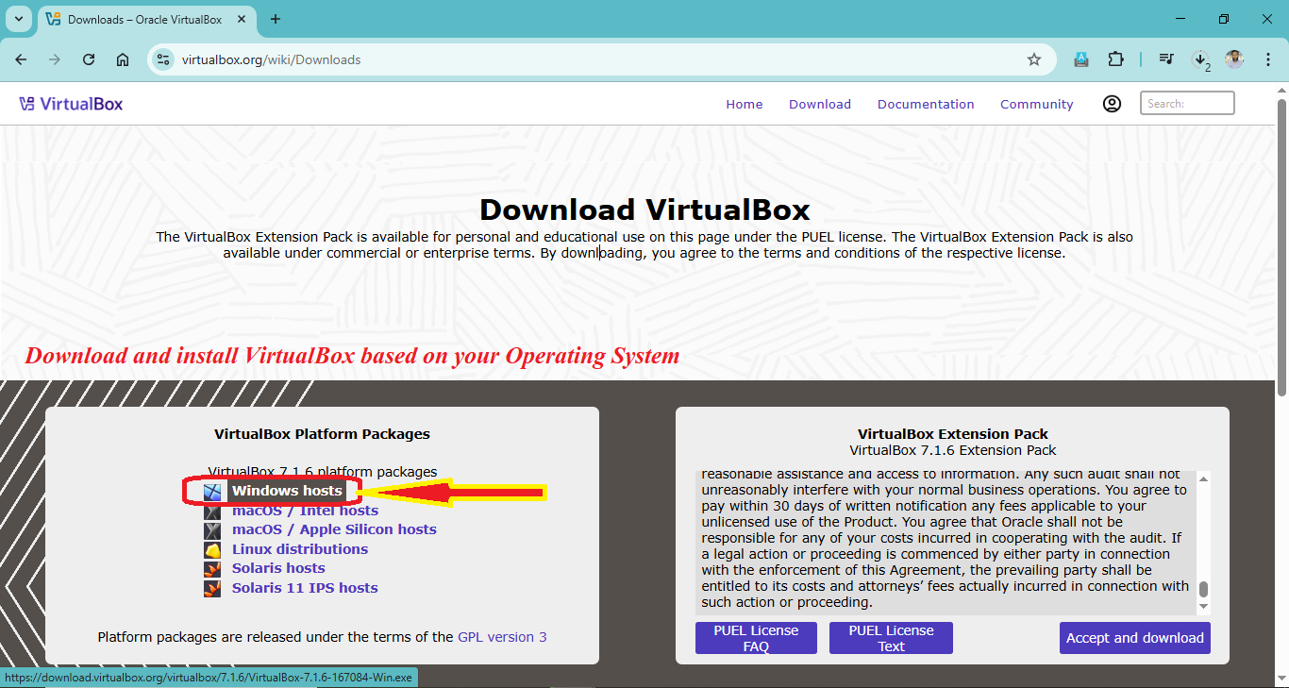Open the profile avatar menu
This screenshot has width=1289, height=688.
click(x=1234, y=59)
